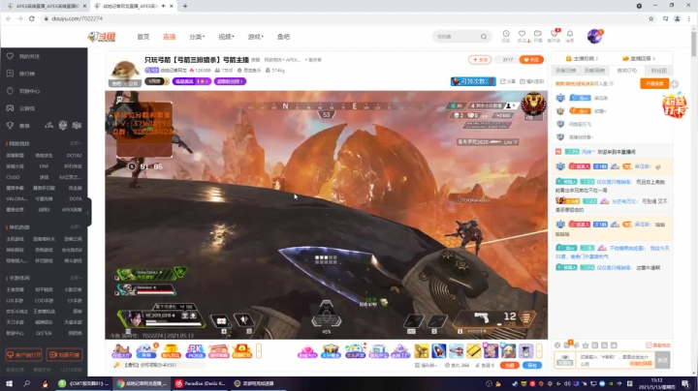
Task: Click the client open button in sidebar
Action: point(23,354)
